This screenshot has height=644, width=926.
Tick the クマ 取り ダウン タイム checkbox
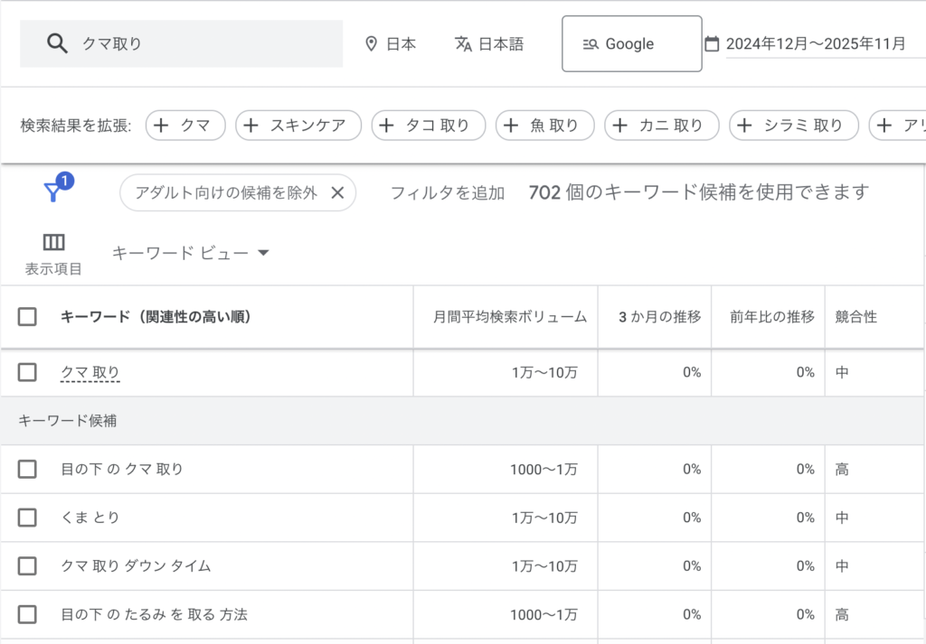[x=27, y=566]
